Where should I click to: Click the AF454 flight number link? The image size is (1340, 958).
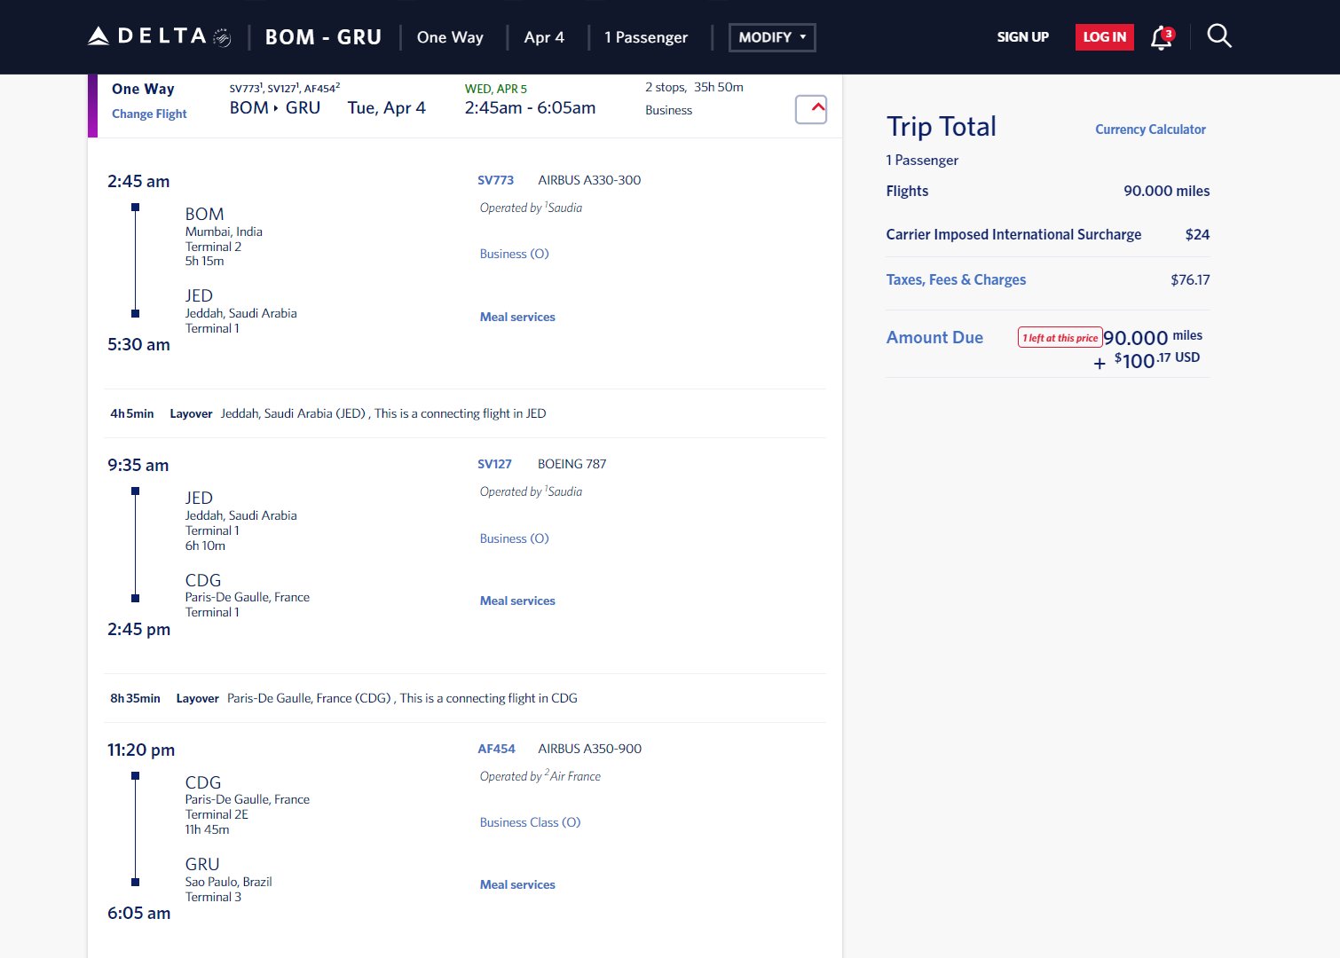click(496, 749)
